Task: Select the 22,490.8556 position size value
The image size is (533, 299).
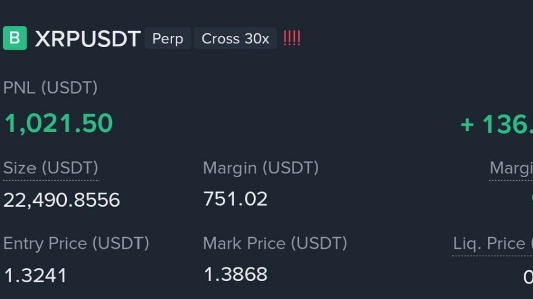Action: click(x=62, y=200)
